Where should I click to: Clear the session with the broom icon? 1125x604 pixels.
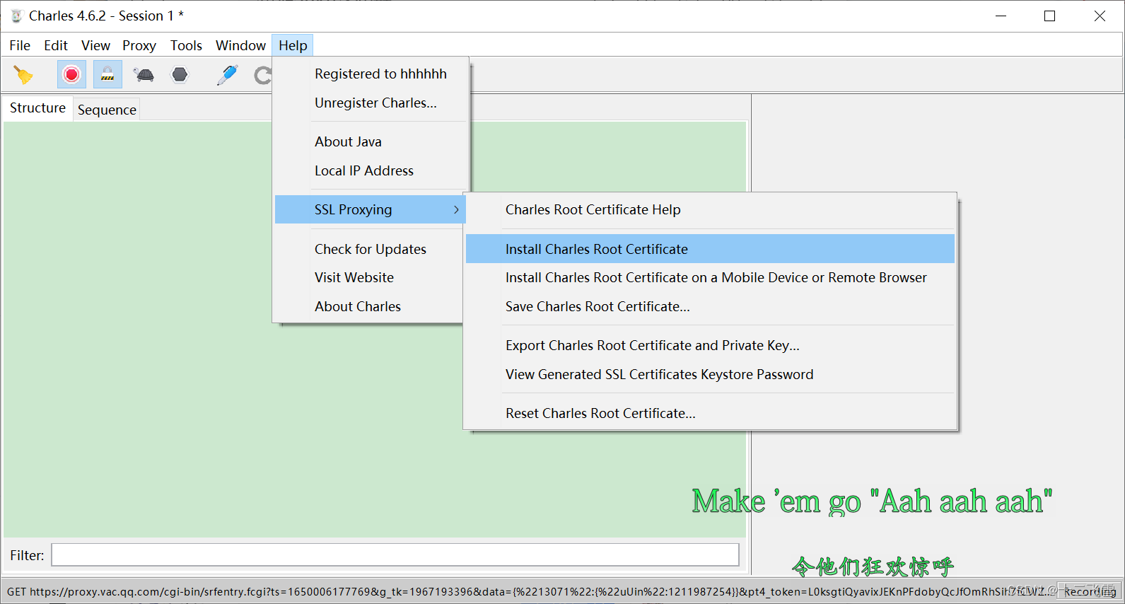(23, 74)
